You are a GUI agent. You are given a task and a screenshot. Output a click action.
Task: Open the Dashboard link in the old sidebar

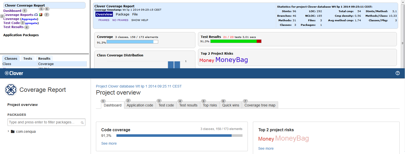click(x=12, y=11)
